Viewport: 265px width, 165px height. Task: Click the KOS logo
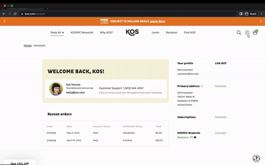click(x=132, y=32)
